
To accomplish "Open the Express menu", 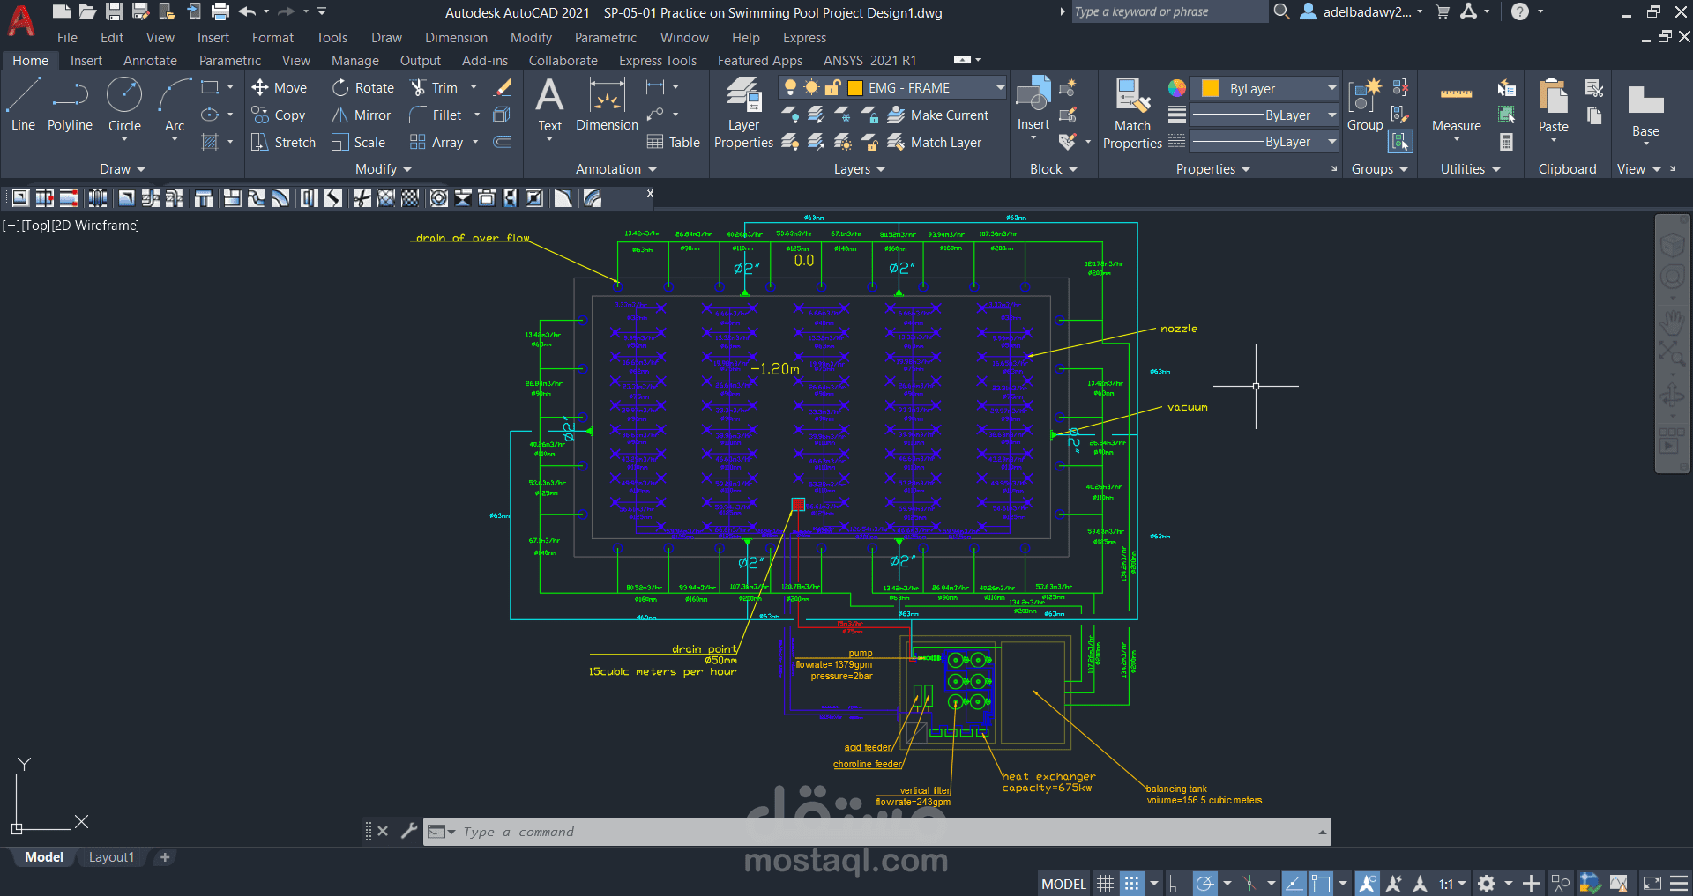I will coord(804,38).
